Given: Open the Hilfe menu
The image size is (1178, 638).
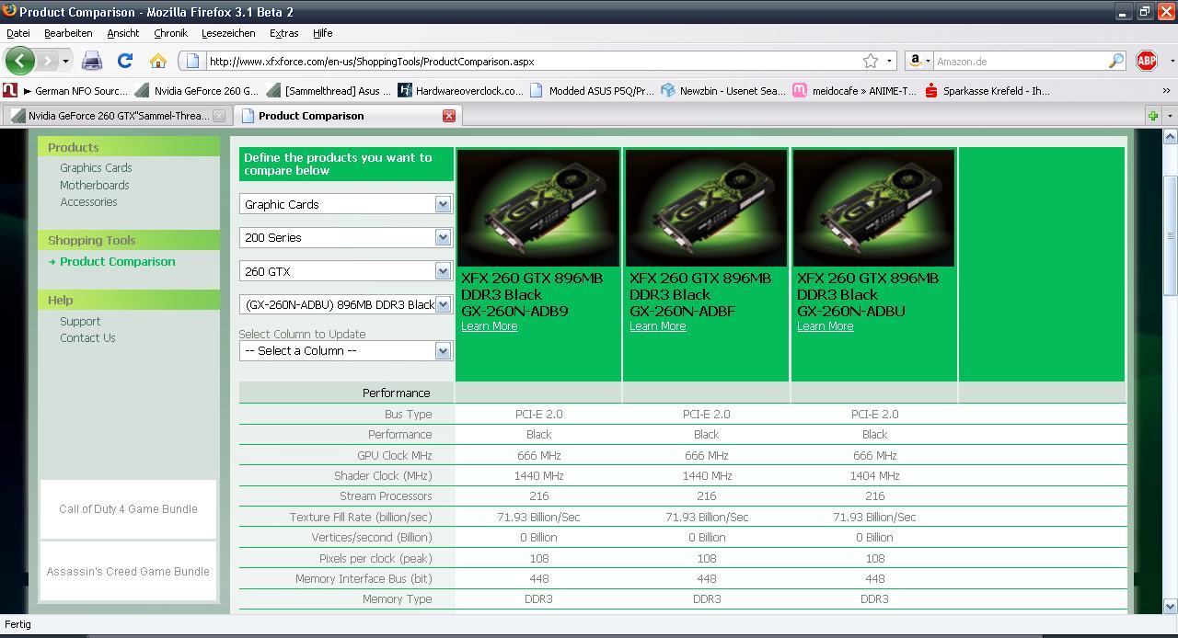Looking at the screenshot, I should pos(322,33).
